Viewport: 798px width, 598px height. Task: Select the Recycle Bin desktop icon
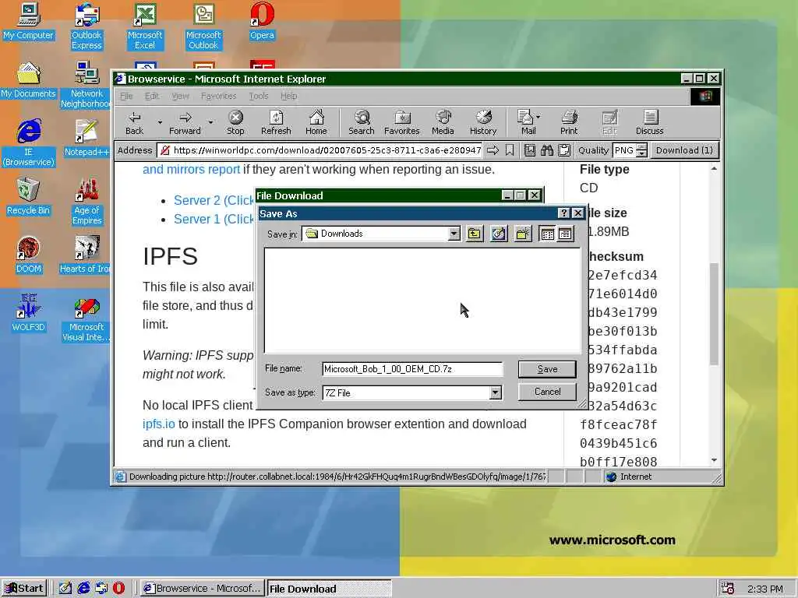point(29,197)
